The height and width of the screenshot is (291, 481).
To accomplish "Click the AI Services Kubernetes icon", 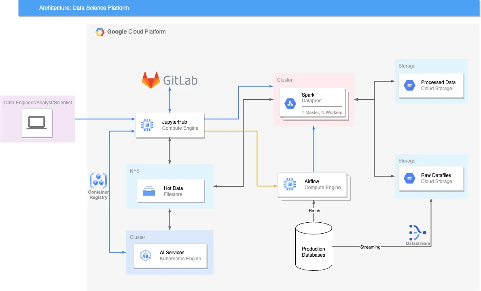I will pos(146,255).
